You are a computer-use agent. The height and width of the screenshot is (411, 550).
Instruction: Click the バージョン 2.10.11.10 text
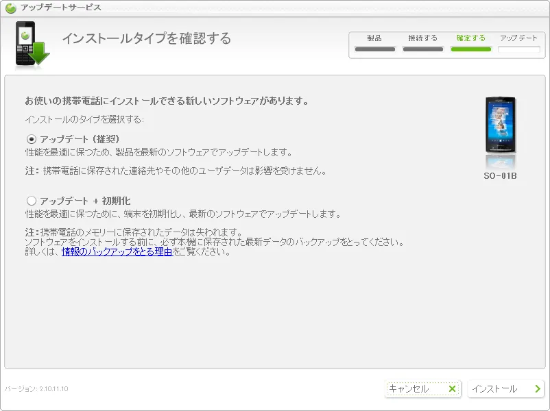coord(36,389)
